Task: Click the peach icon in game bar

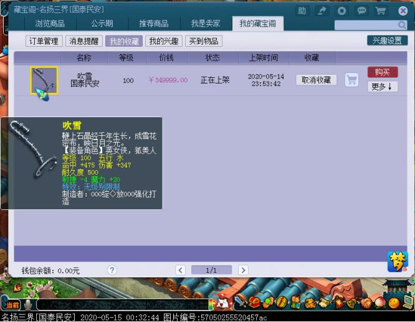Action: pyautogui.click(x=380, y=303)
